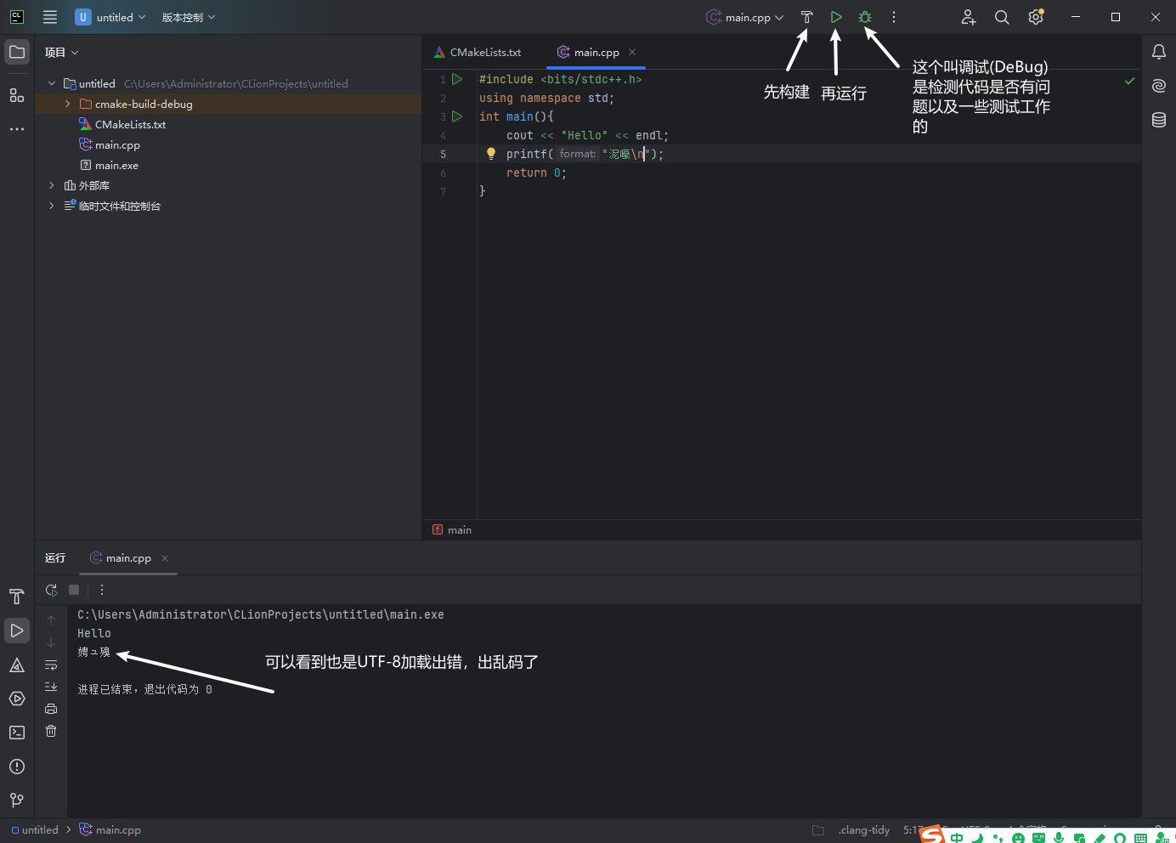Screen dimensions: 1176x843
Task: Expand the 外部库 tree node
Action: pyautogui.click(x=51, y=185)
